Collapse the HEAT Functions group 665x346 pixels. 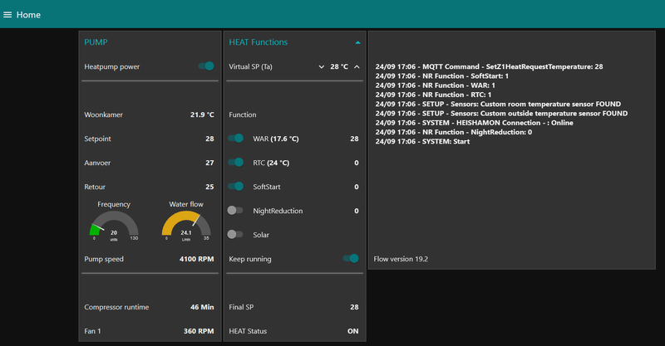coord(357,42)
